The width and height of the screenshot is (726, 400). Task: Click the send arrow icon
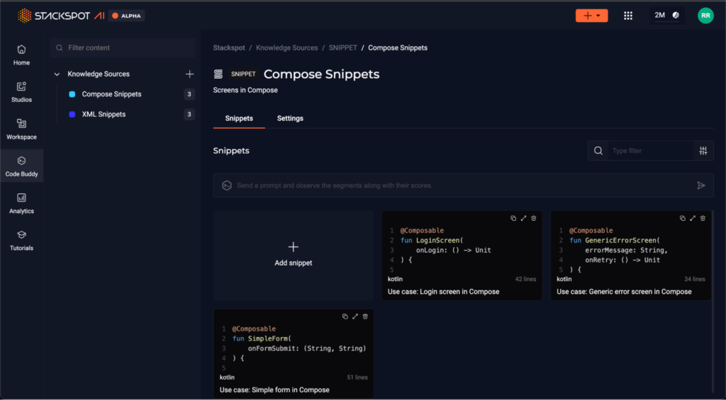[701, 185]
